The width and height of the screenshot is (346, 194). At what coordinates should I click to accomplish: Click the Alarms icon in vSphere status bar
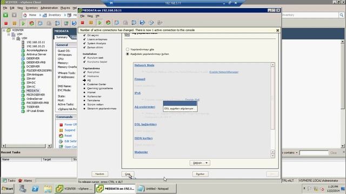click(x=21, y=181)
